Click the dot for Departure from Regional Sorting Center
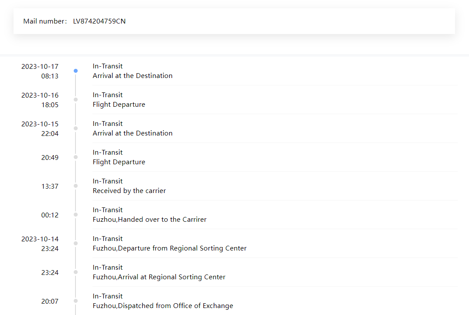469x315 pixels. tap(75, 243)
